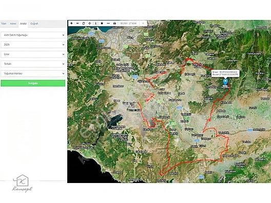271x203 pixels.
Task: Click the measure line icon next to printer
Action: [108, 23]
